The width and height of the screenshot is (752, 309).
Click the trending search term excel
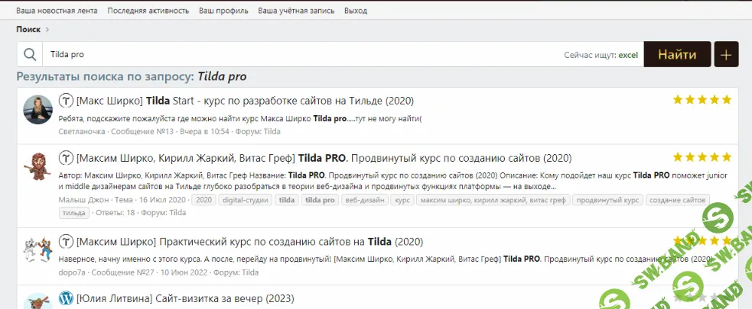pos(628,55)
